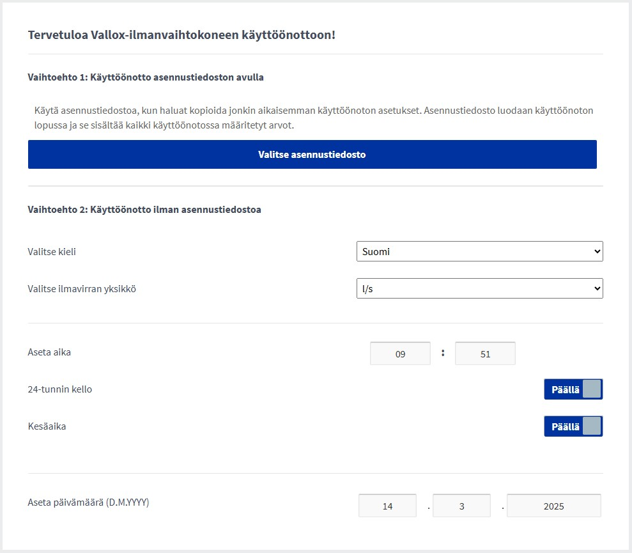
Task: Click the Tervetuloa Vallox-ilmanvaihtokoneen käyttöönottoon heading
Action: (x=181, y=35)
